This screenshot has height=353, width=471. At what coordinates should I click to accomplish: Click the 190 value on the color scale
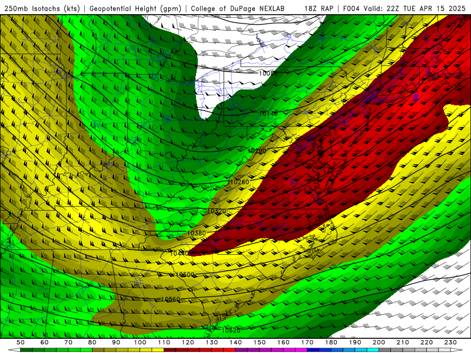pyautogui.click(x=355, y=342)
